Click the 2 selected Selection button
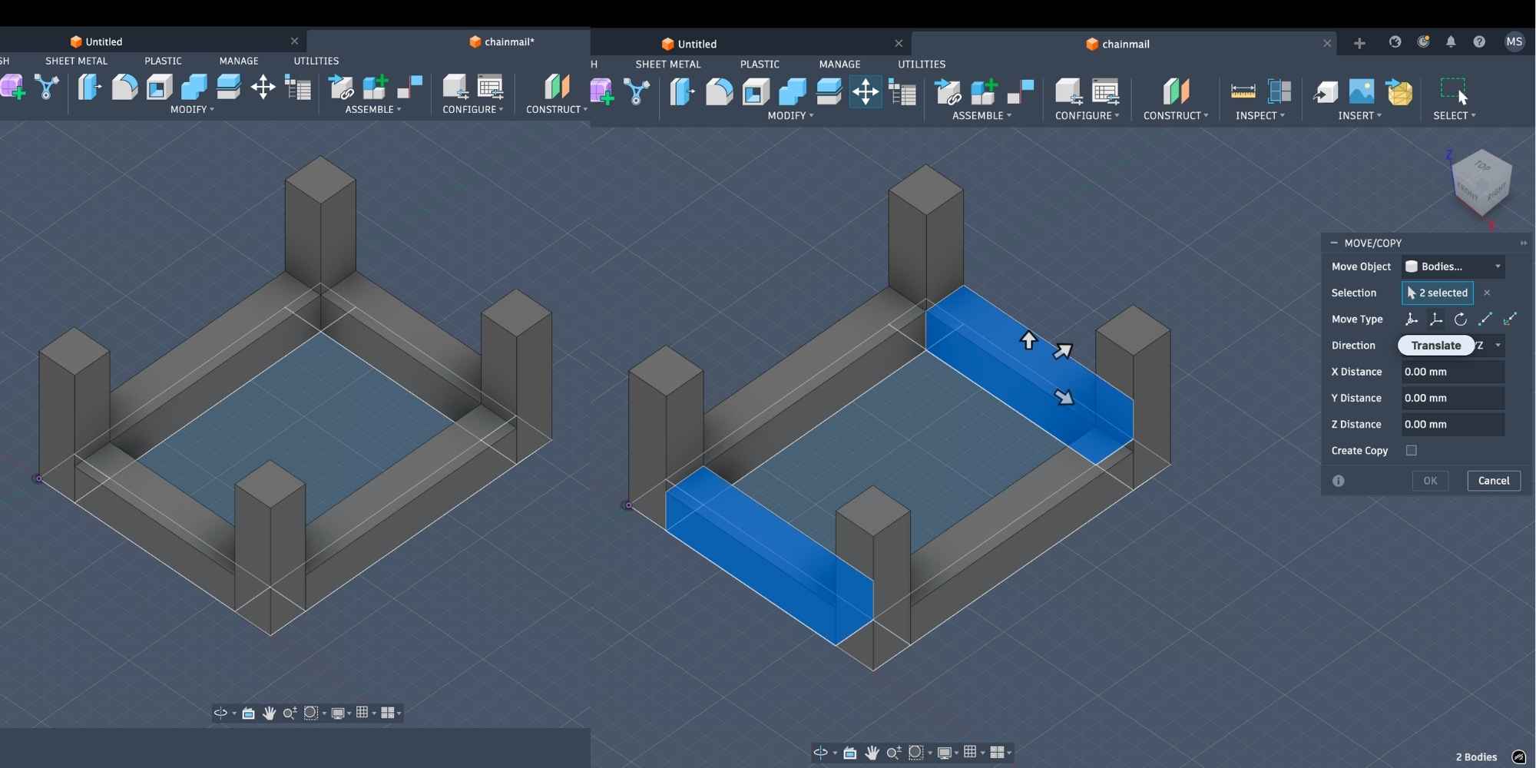 point(1438,293)
